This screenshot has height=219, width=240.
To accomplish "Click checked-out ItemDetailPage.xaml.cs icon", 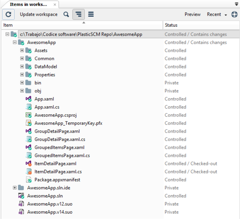I will 29,172.
